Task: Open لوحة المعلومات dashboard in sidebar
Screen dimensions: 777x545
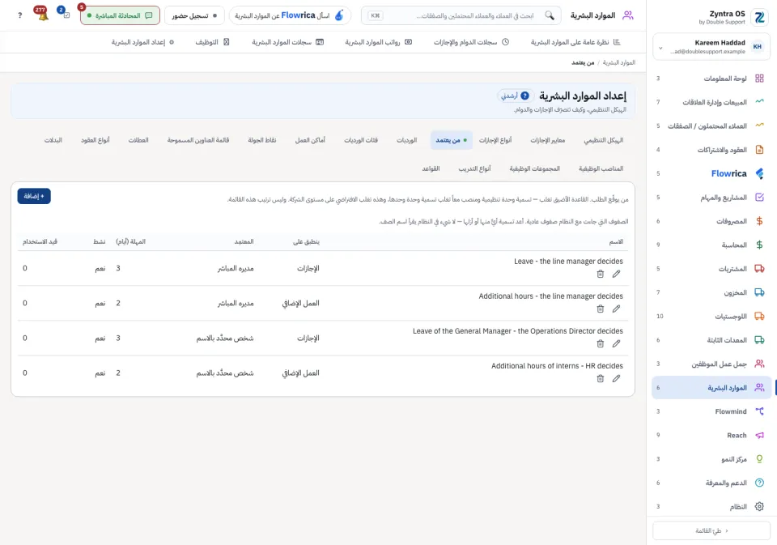Action: tap(711, 79)
